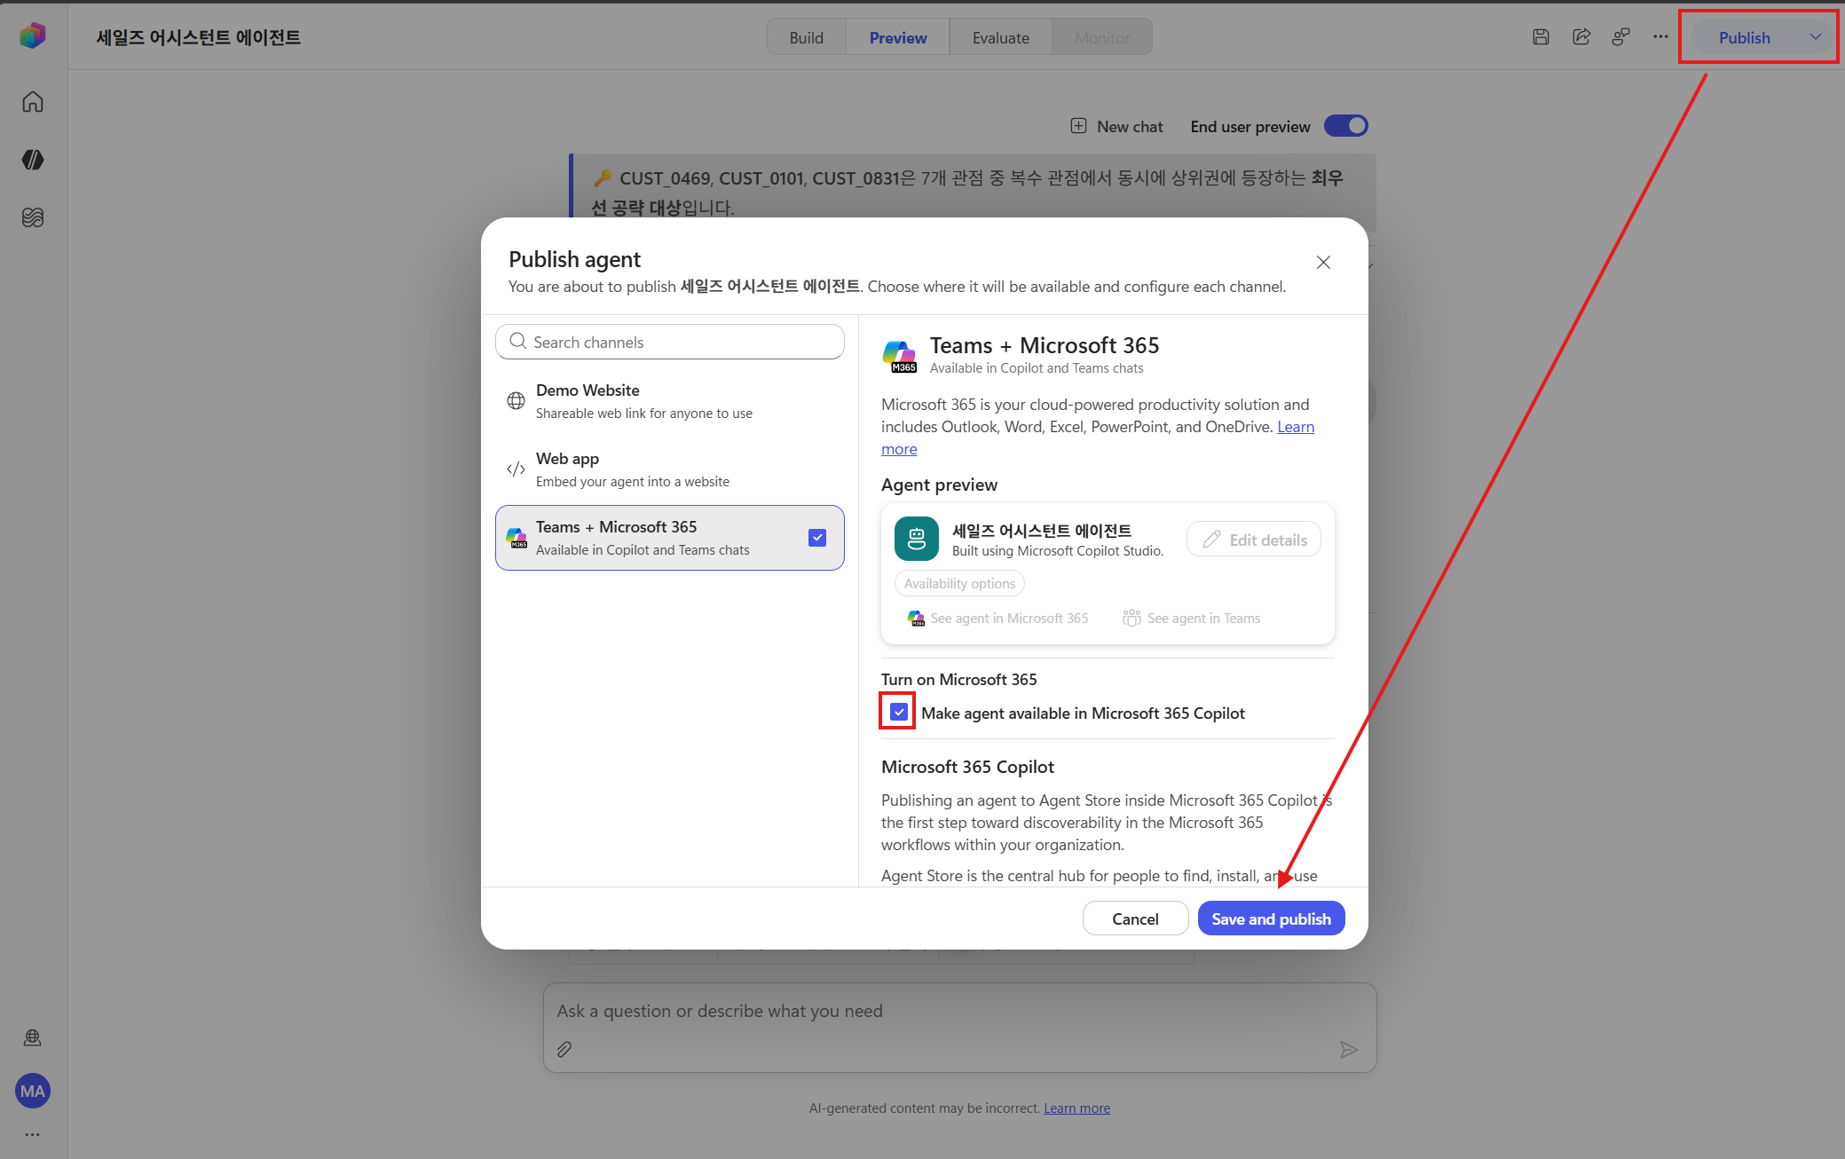Image resolution: width=1845 pixels, height=1159 pixels.
Task: Click the New chat button
Action: point(1116,126)
